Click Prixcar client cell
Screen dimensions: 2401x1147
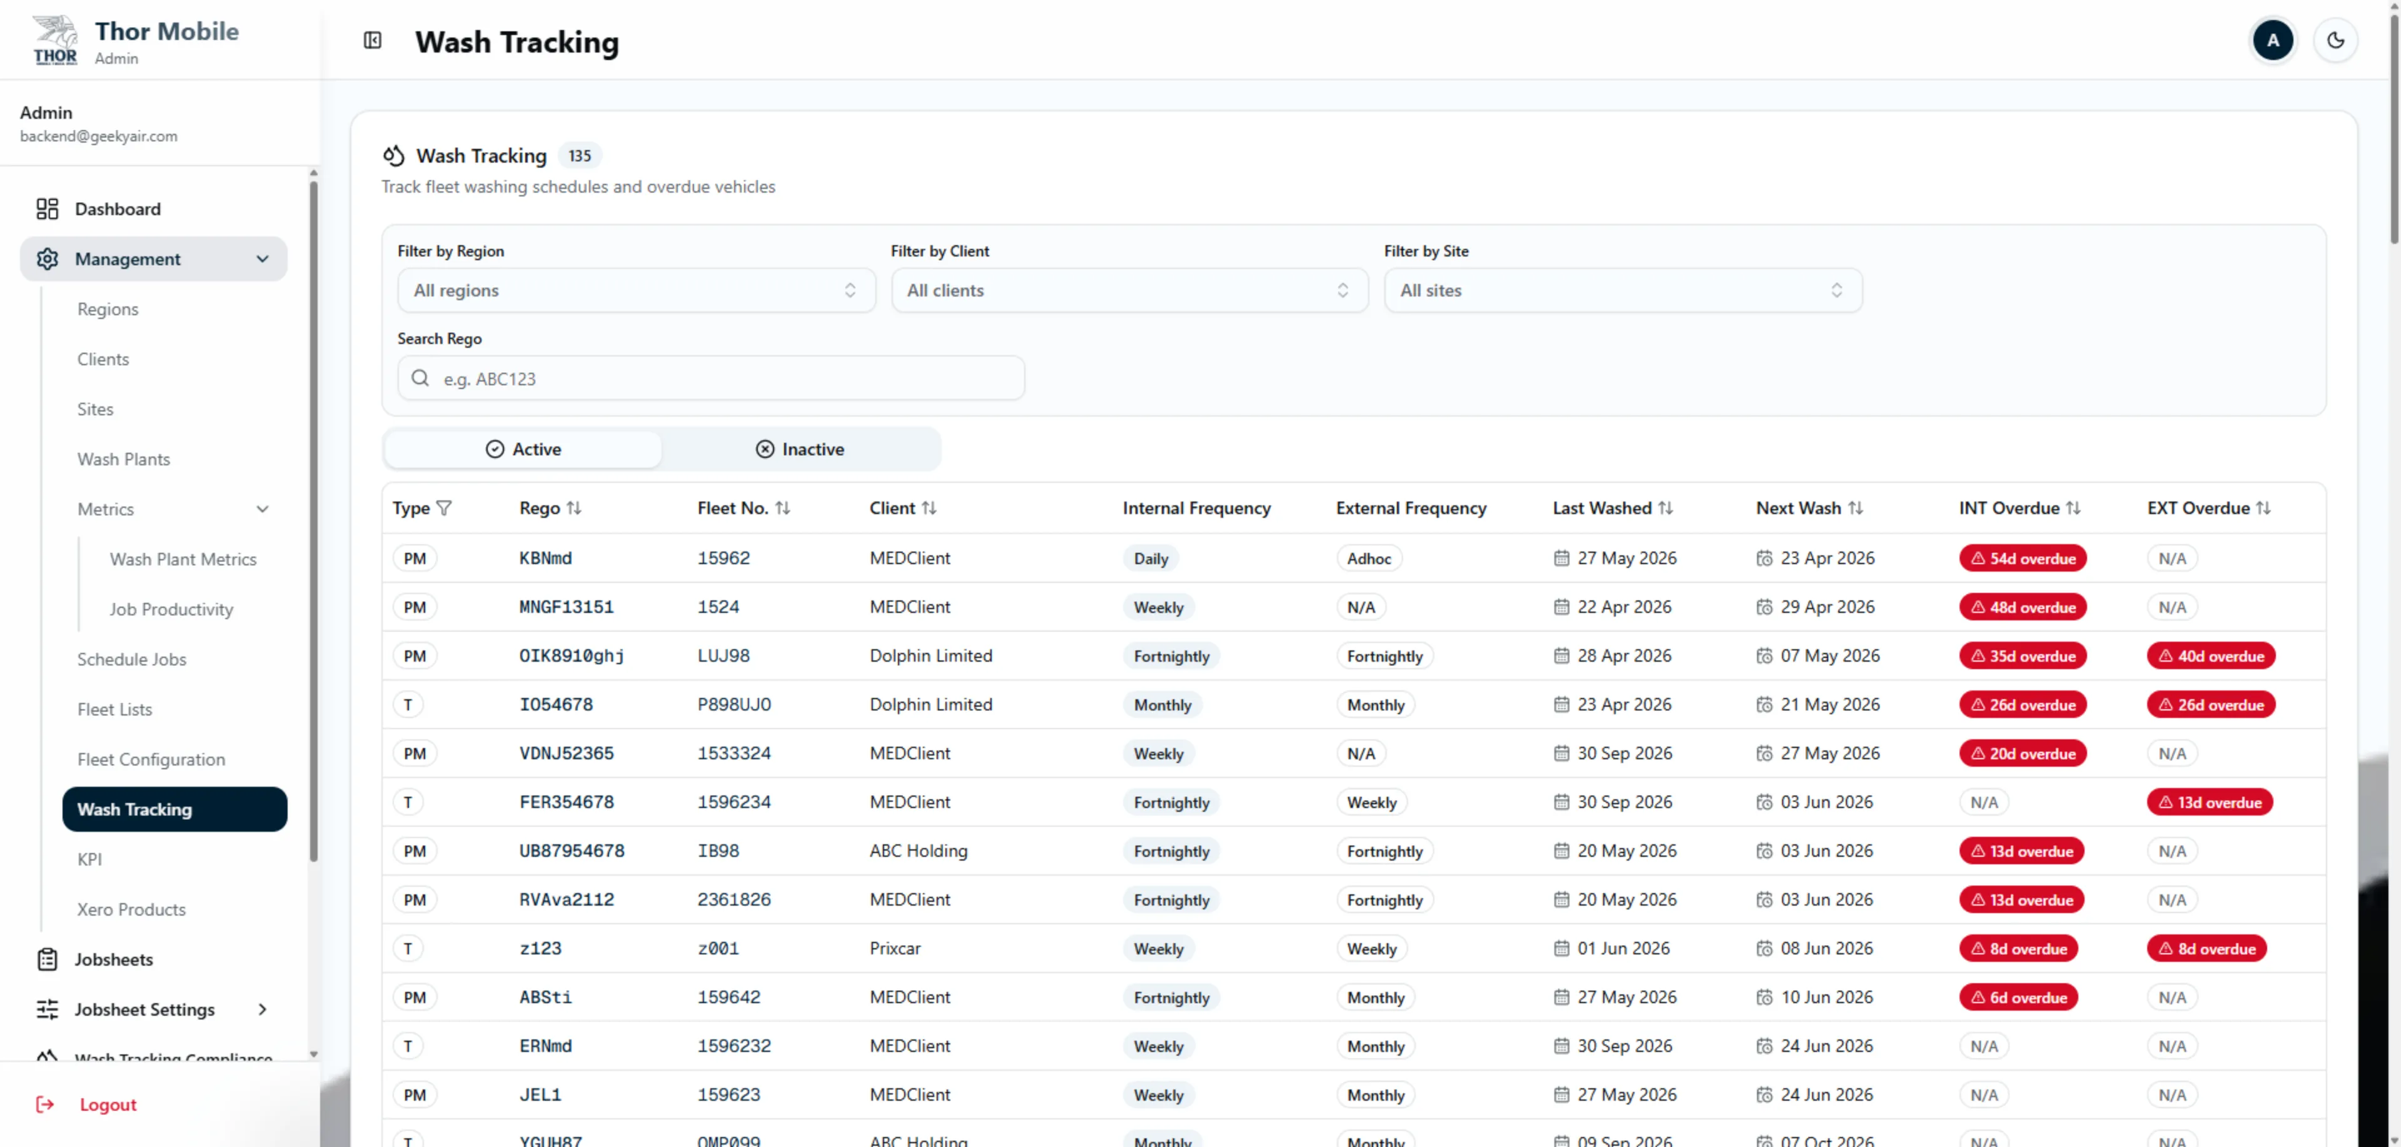coord(895,949)
